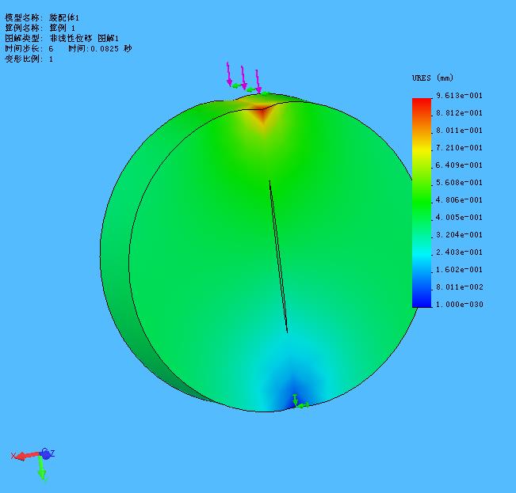The width and height of the screenshot is (516, 493).
Task: Click the legend value 8.011e-001
Action: 459,131
